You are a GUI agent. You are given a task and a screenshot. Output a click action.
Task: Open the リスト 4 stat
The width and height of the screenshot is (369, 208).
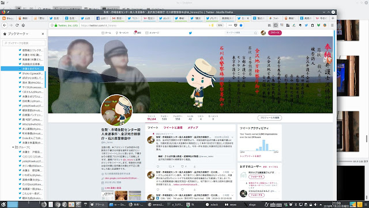coord(201,118)
